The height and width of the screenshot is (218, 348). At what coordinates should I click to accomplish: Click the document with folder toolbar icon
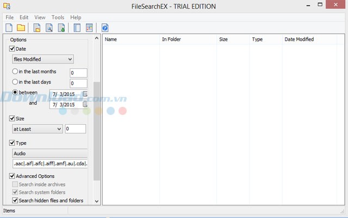[37, 28]
